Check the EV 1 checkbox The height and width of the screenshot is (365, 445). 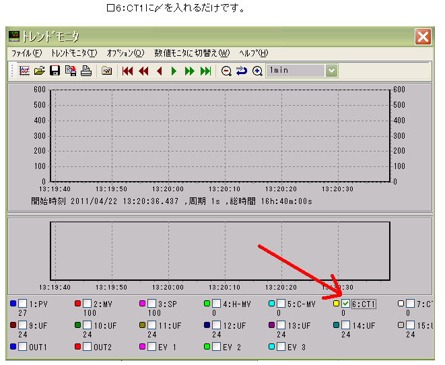tap(152, 347)
